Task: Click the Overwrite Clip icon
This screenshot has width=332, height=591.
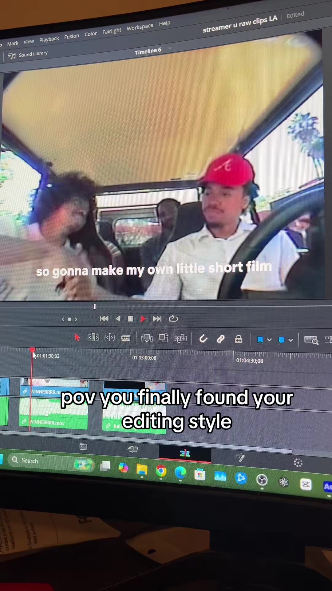Action: [x=164, y=338]
